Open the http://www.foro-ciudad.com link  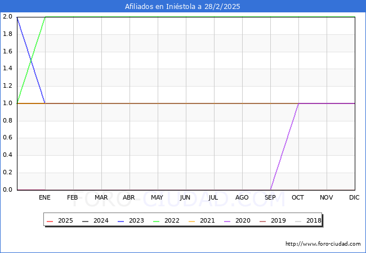point(323,244)
